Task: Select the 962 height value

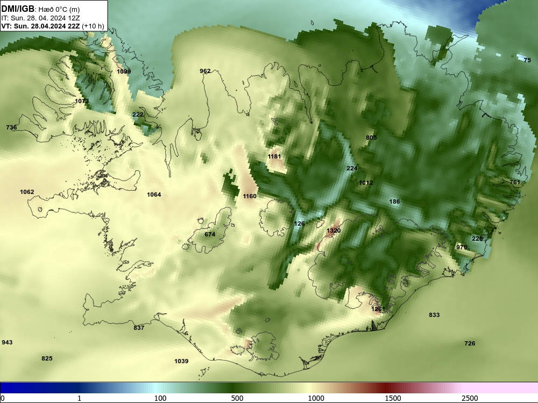Action: point(205,71)
